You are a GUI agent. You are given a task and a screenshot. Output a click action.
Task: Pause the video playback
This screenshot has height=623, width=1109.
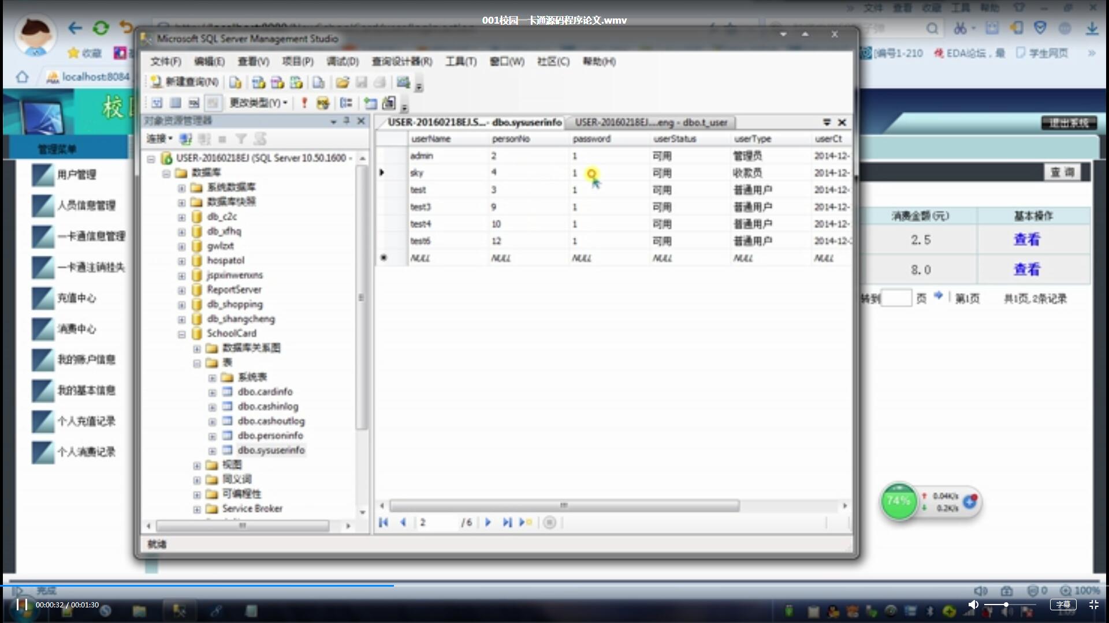click(22, 605)
